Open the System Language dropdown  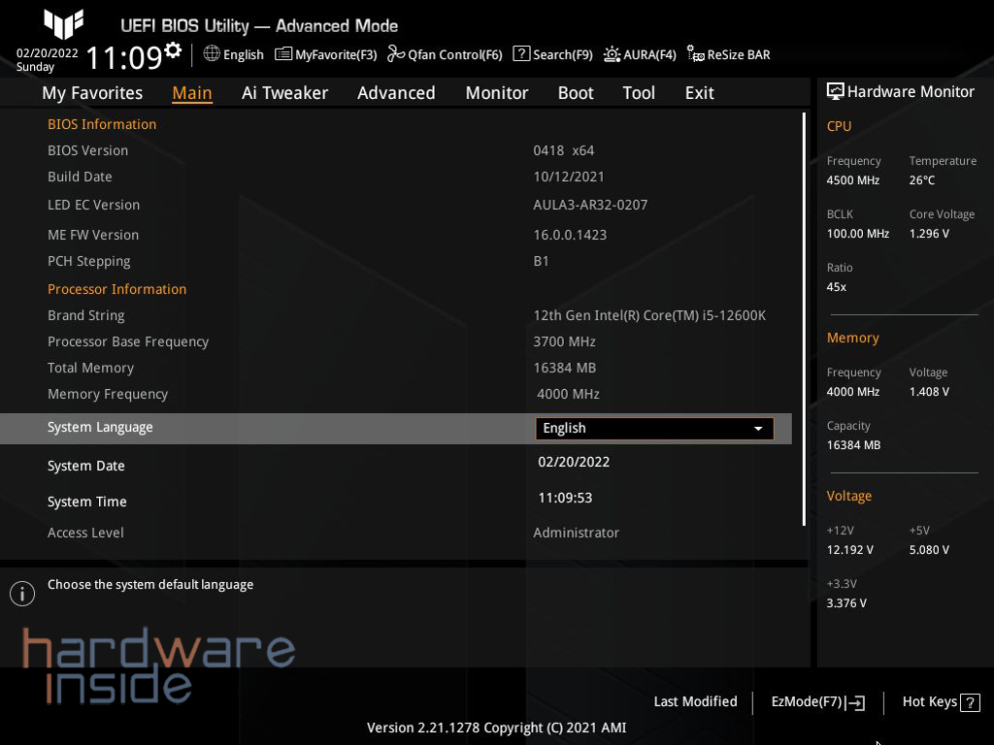pyautogui.click(x=654, y=428)
